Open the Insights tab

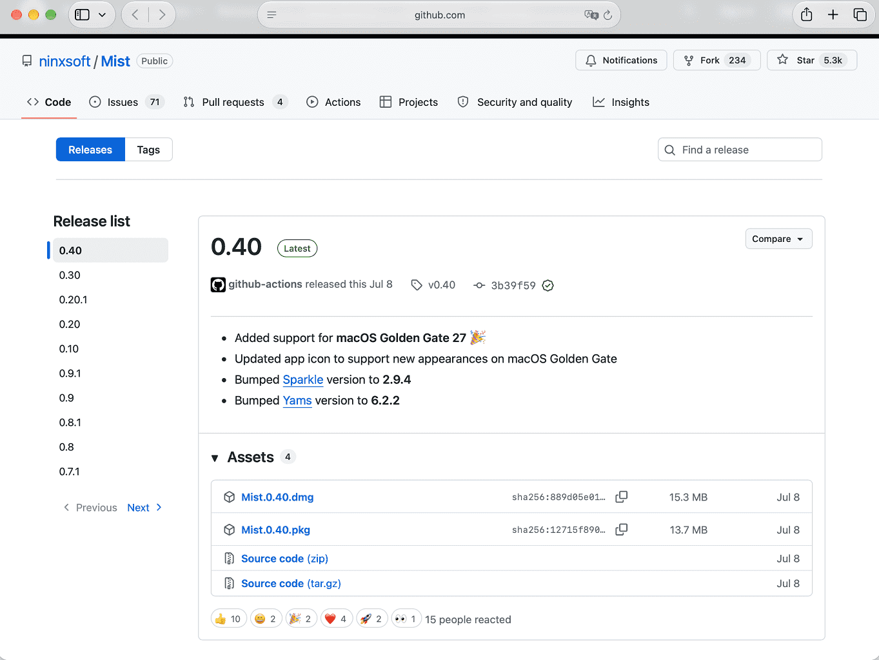(x=621, y=102)
